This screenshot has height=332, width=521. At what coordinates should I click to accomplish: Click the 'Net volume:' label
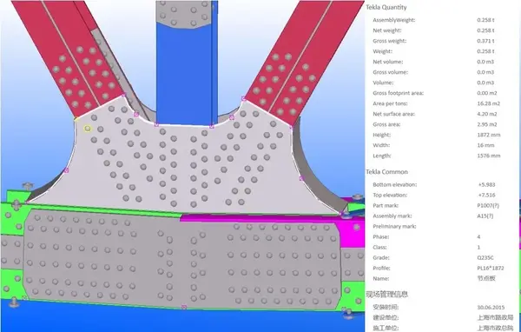pyautogui.click(x=388, y=62)
